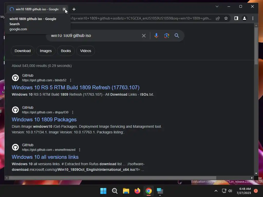Click the scroll down arrow of vertical scrollbar
The width and height of the screenshot is (263, 197).
(x=256, y=173)
